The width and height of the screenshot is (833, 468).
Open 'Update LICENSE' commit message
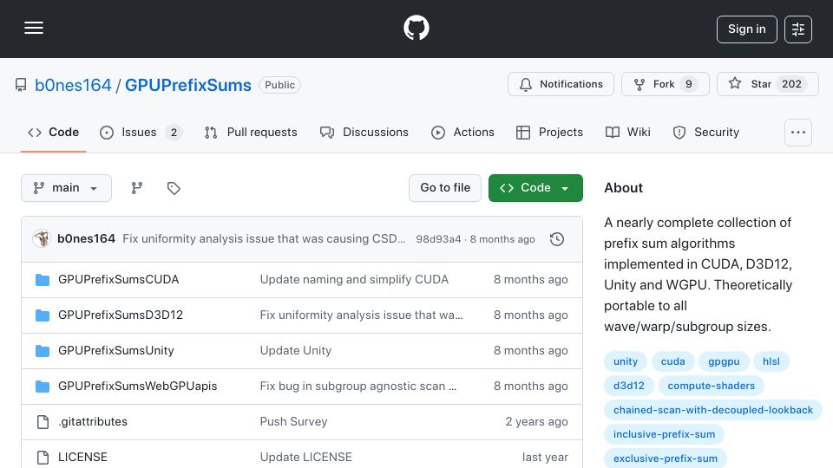pos(306,458)
